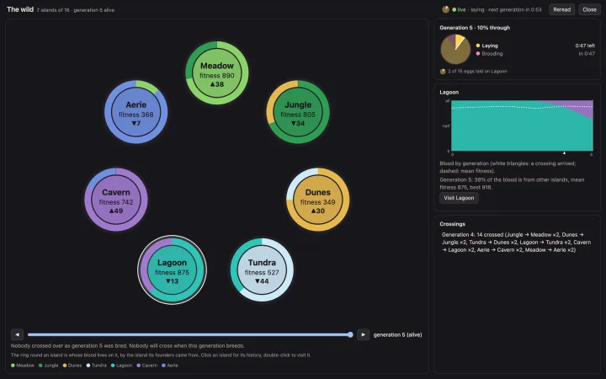Click the 'Crossings' panel heading

[452, 224]
